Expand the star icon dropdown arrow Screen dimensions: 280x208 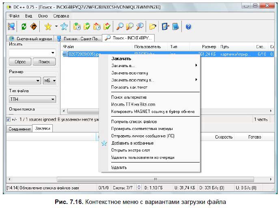[56, 27]
